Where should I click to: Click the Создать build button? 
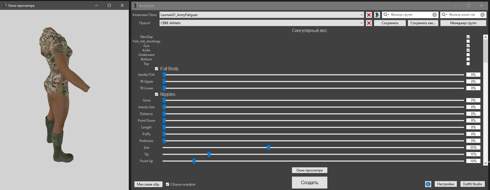(309, 182)
